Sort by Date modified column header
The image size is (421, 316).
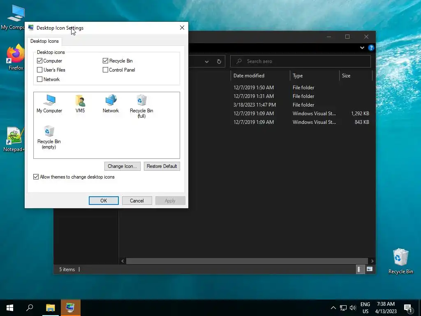(x=260, y=76)
